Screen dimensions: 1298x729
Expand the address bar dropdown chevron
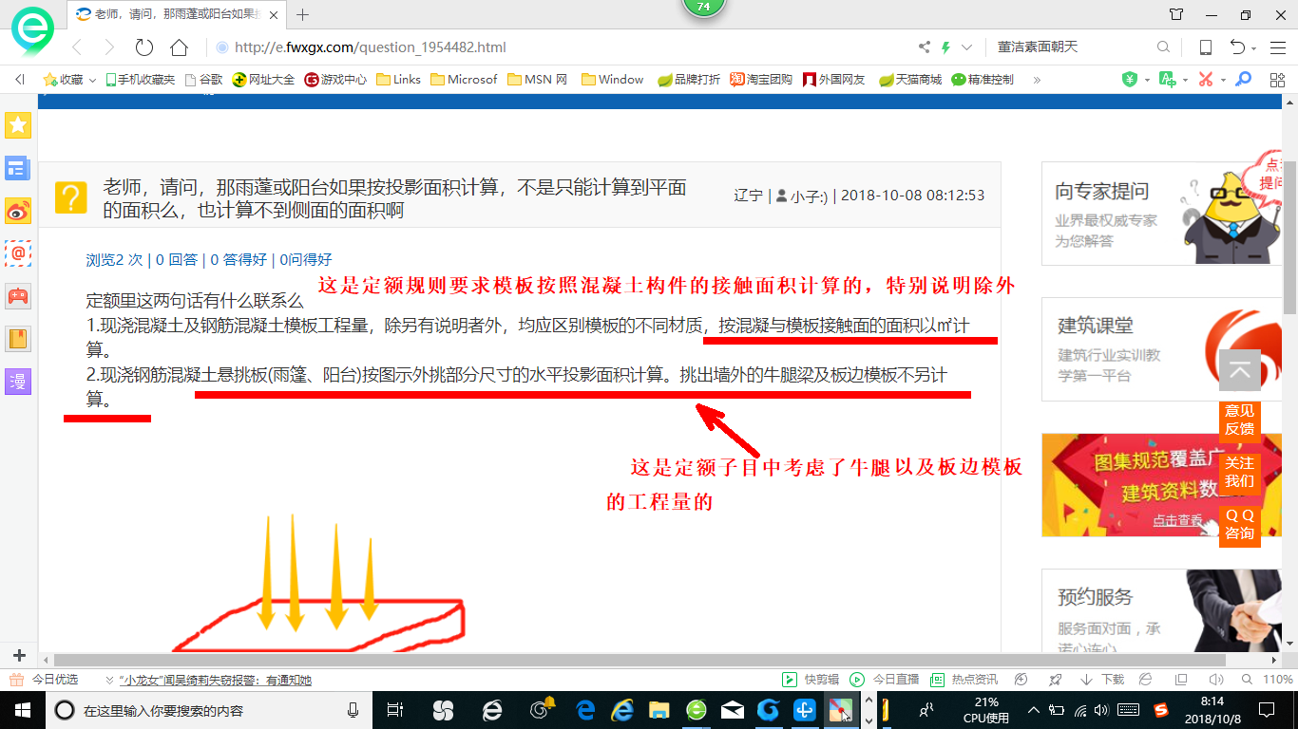pyautogui.click(x=967, y=47)
